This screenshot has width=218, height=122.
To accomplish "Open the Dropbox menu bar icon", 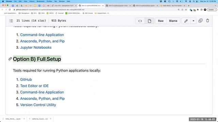I will click(161, 1).
